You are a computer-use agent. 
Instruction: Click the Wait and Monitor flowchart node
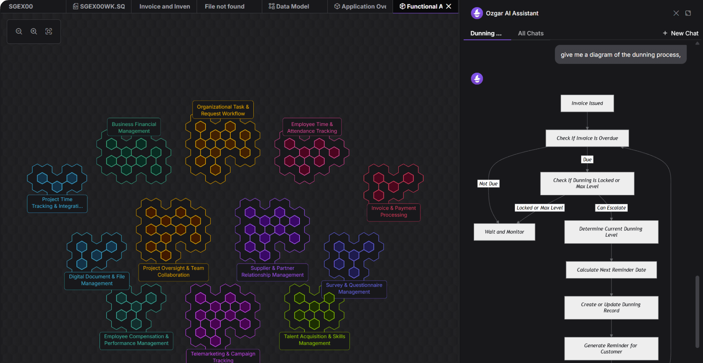tap(504, 232)
